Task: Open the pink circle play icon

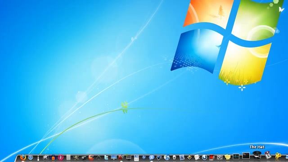Action: point(61,157)
